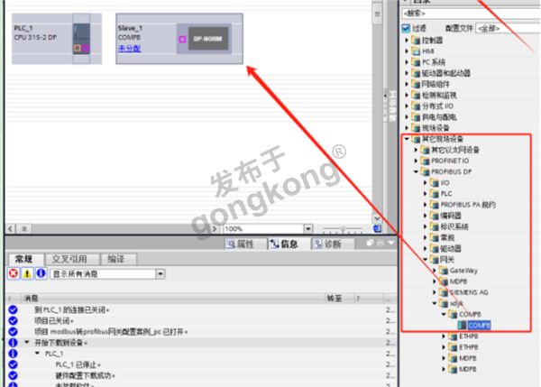The width and height of the screenshot is (541, 387).
Task: Collapse the PLC_1 message group
Action: pyautogui.click(x=37, y=354)
